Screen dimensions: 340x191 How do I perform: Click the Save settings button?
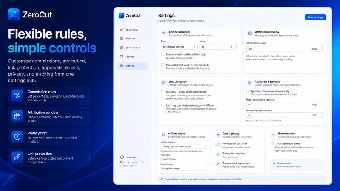pos(315,17)
